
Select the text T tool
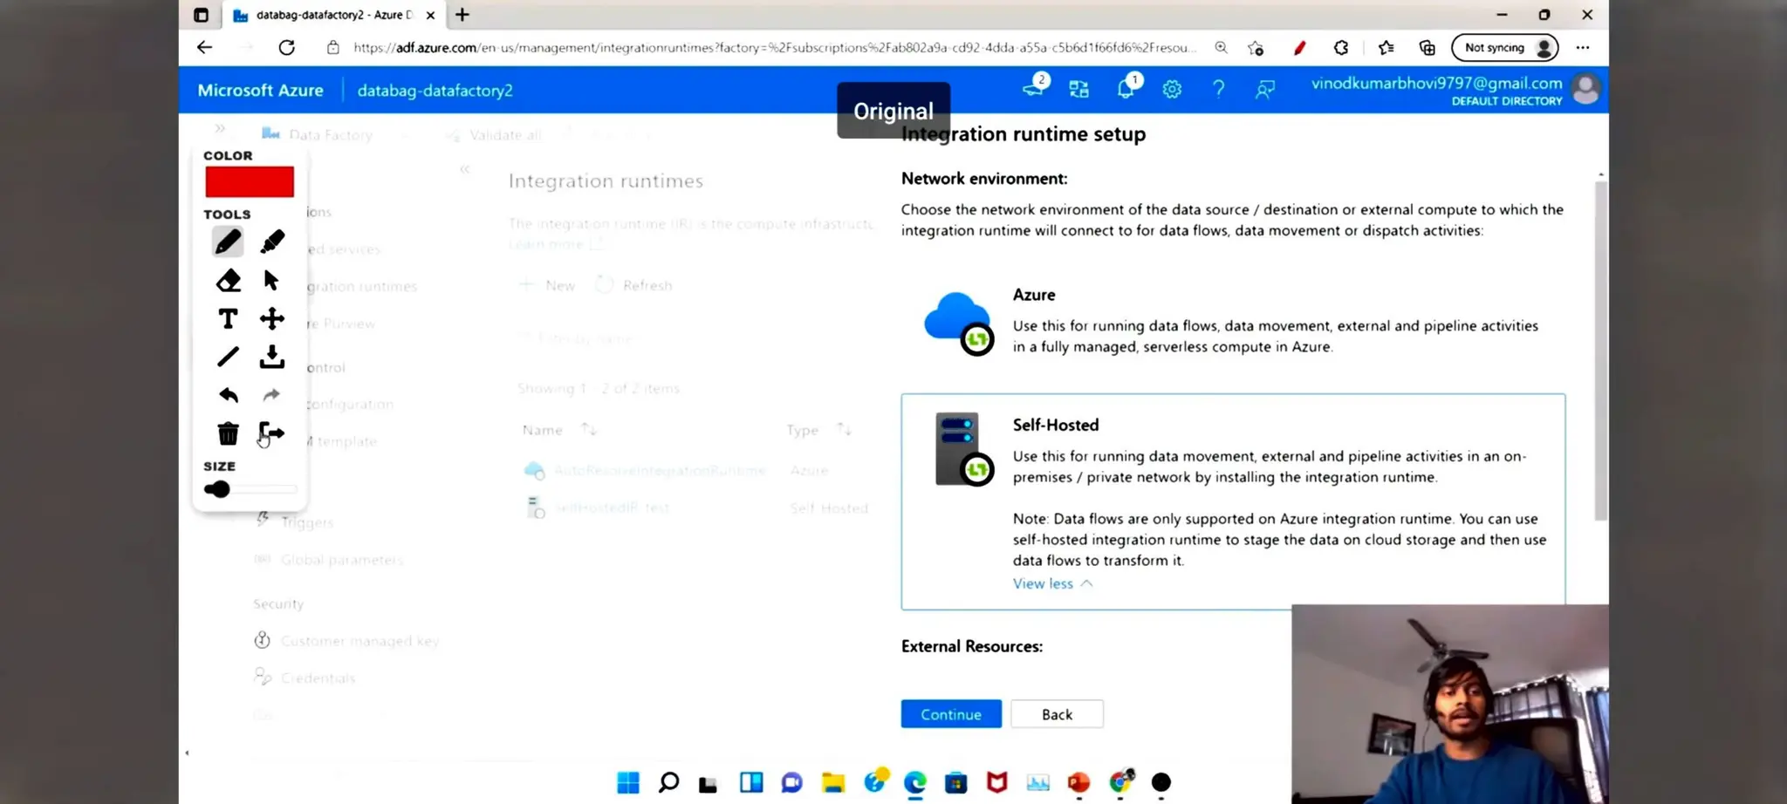tap(228, 318)
